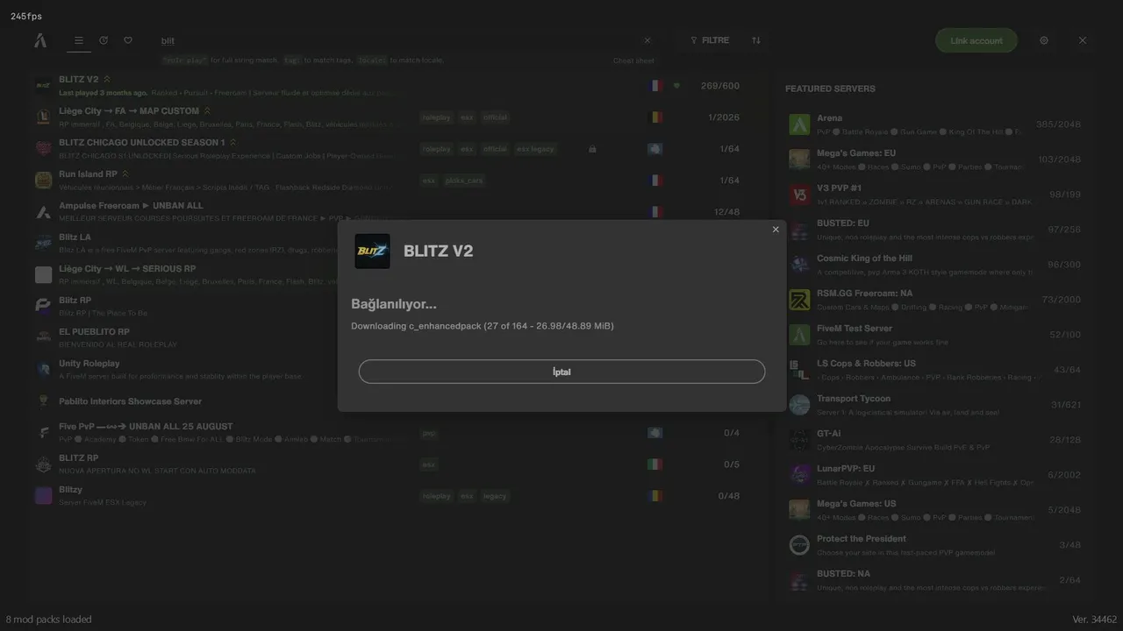
Task: Open the sort order dropdown icon
Action: coord(756,40)
